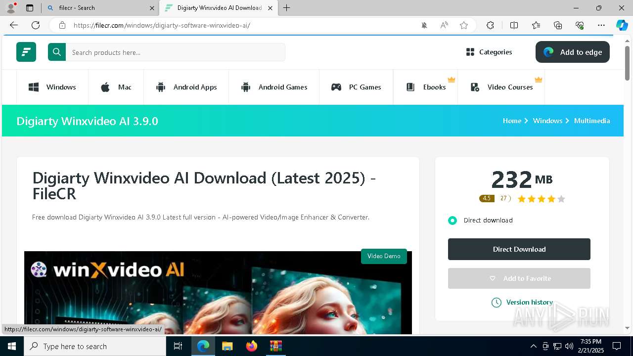633x356 pixels.
Task: Add page to favorites star icon
Action: coord(464,25)
